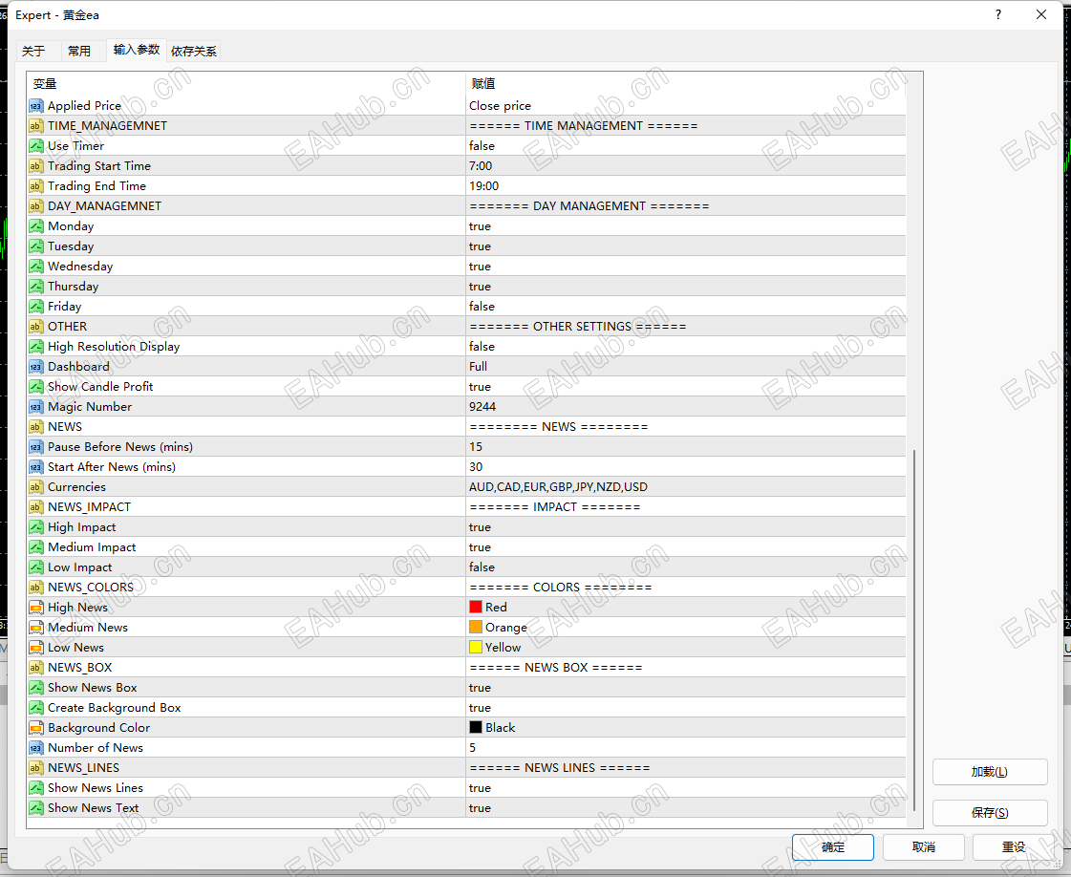Click the boolean icon beside Friday

pos(36,307)
